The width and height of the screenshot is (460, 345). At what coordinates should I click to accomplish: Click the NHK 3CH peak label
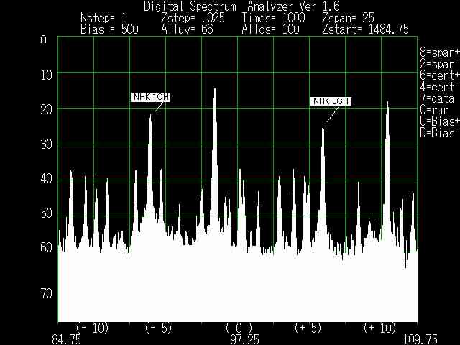click(331, 101)
